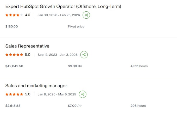177x115 pixels.
Task: Click the 296 hours value
Action: [138, 106]
